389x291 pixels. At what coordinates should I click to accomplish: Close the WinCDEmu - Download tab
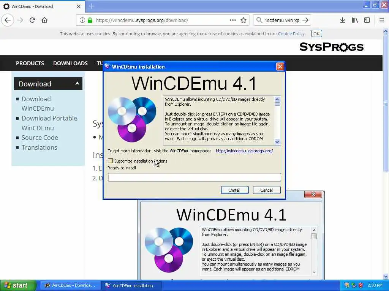point(78,6)
